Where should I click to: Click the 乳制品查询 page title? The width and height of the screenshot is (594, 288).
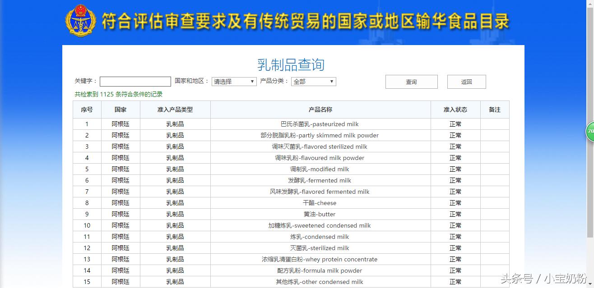pos(292,64)
